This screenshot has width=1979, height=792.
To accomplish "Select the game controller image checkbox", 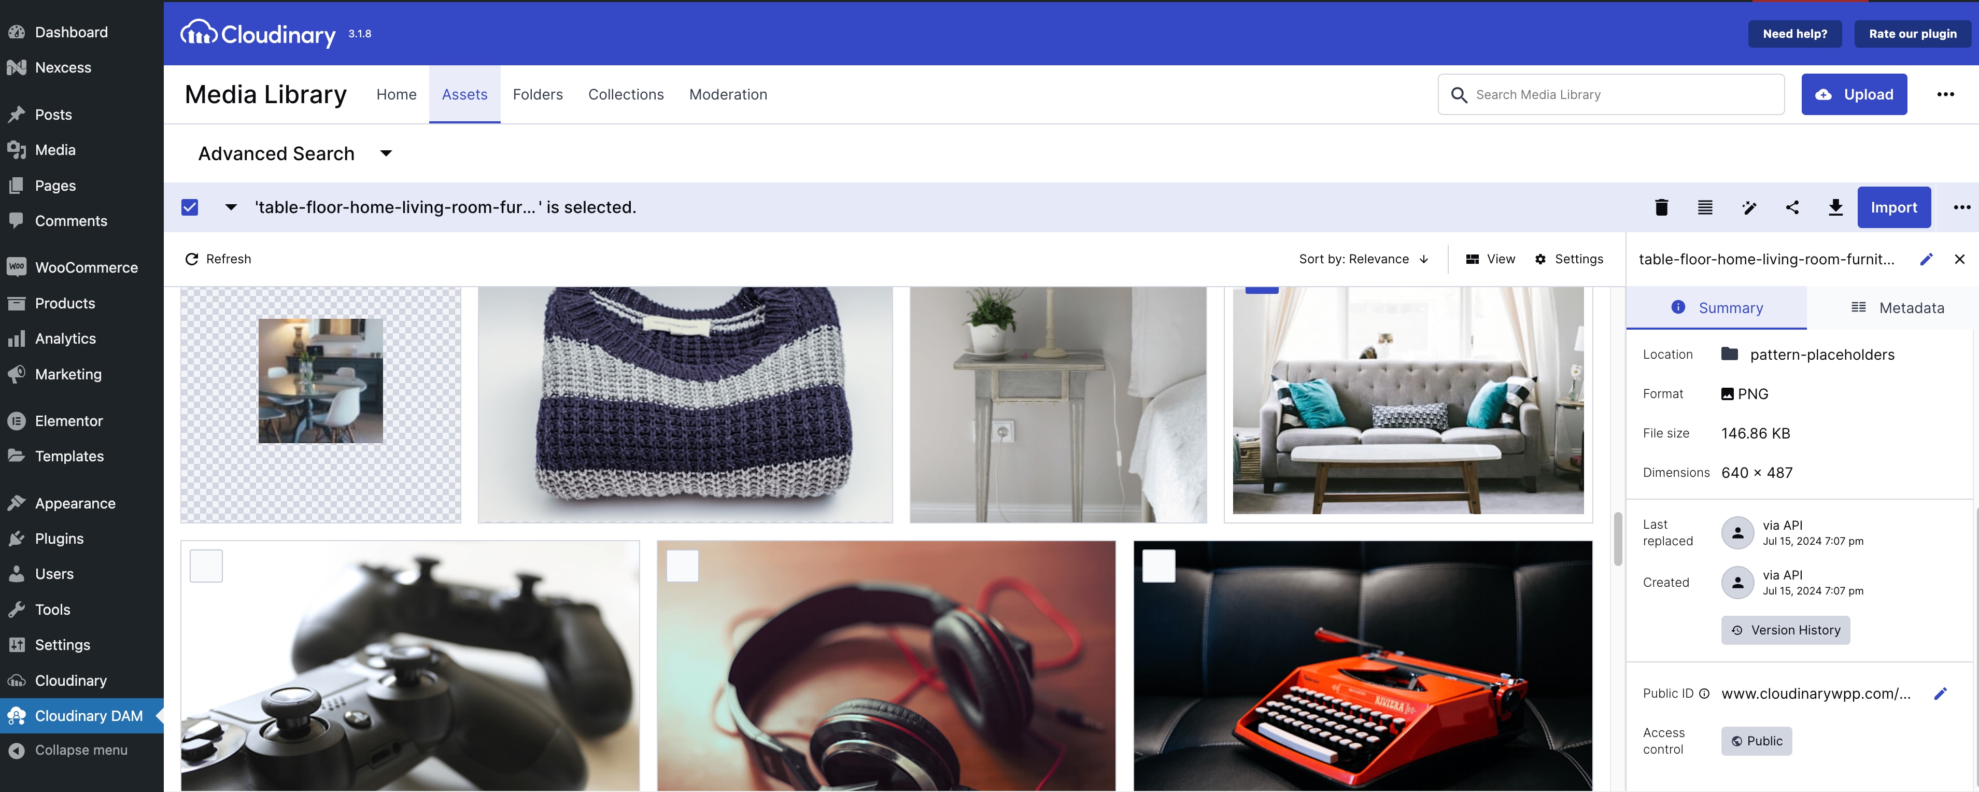I will point(206,566).
